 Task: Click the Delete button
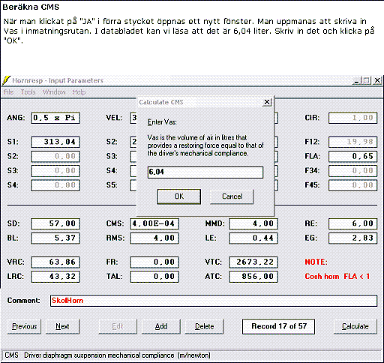(204, 326)
